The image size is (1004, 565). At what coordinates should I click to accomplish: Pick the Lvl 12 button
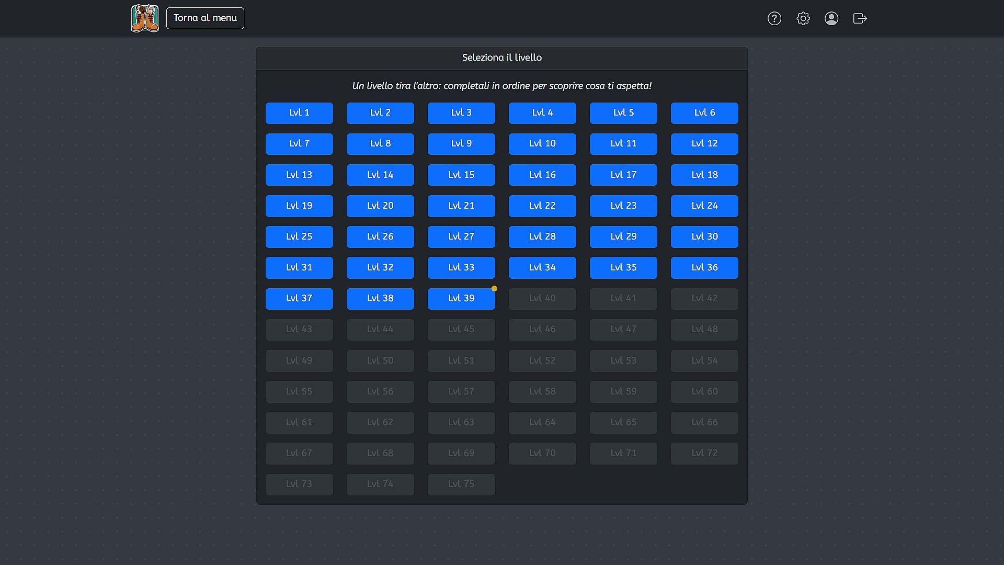(704, 144)
